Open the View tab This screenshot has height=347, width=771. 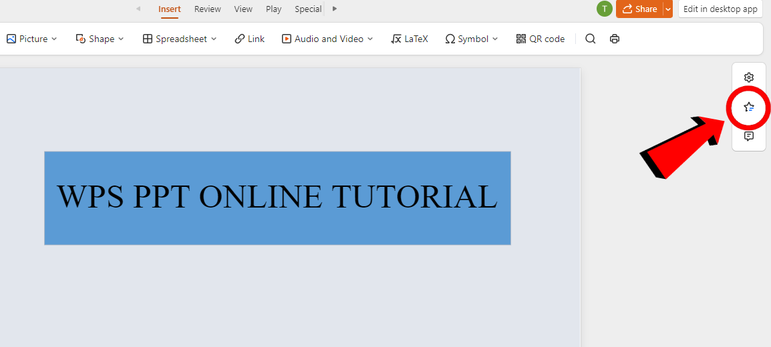pos(243,9)
